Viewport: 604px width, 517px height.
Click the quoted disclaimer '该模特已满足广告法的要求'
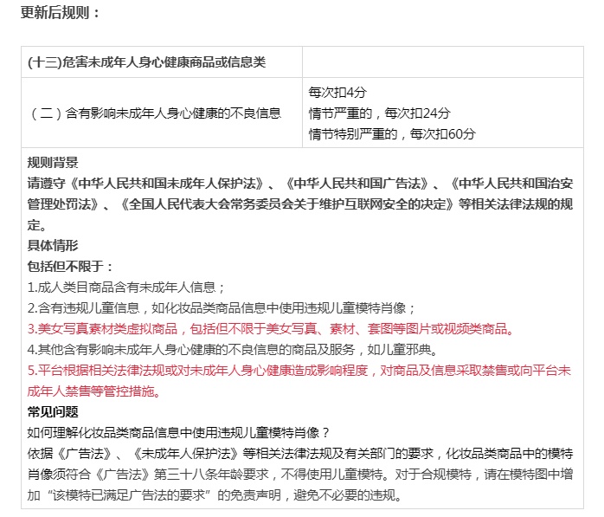[129, 495]
